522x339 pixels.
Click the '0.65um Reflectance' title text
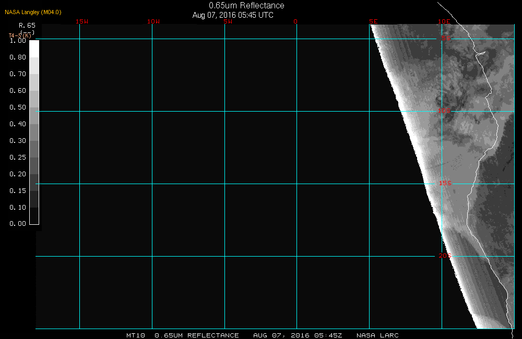tap(246, 6)
